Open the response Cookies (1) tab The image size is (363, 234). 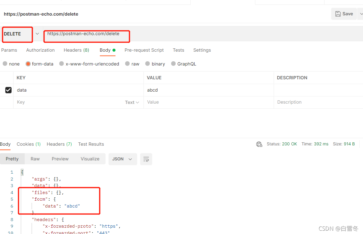(x=29, y=144)
